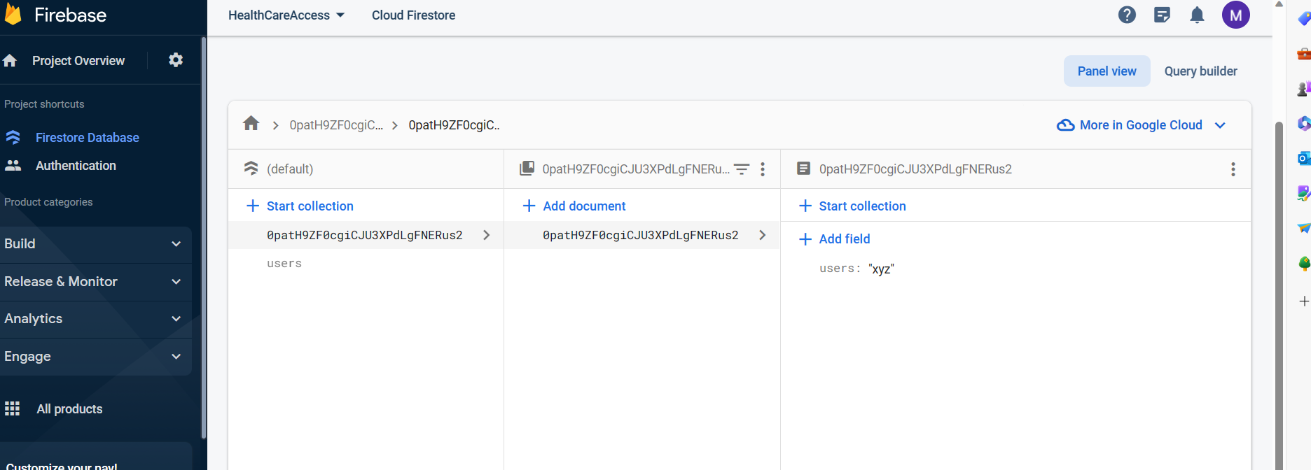Switch to Panel view tab

(1107, 71)
